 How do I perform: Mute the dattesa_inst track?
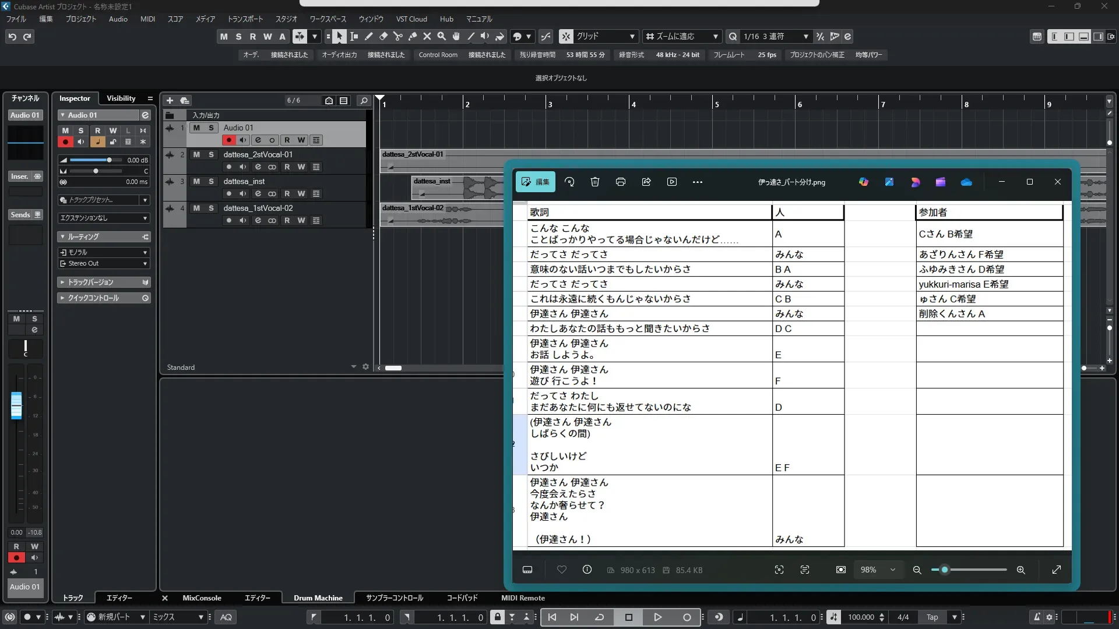(x=196, y=181)
